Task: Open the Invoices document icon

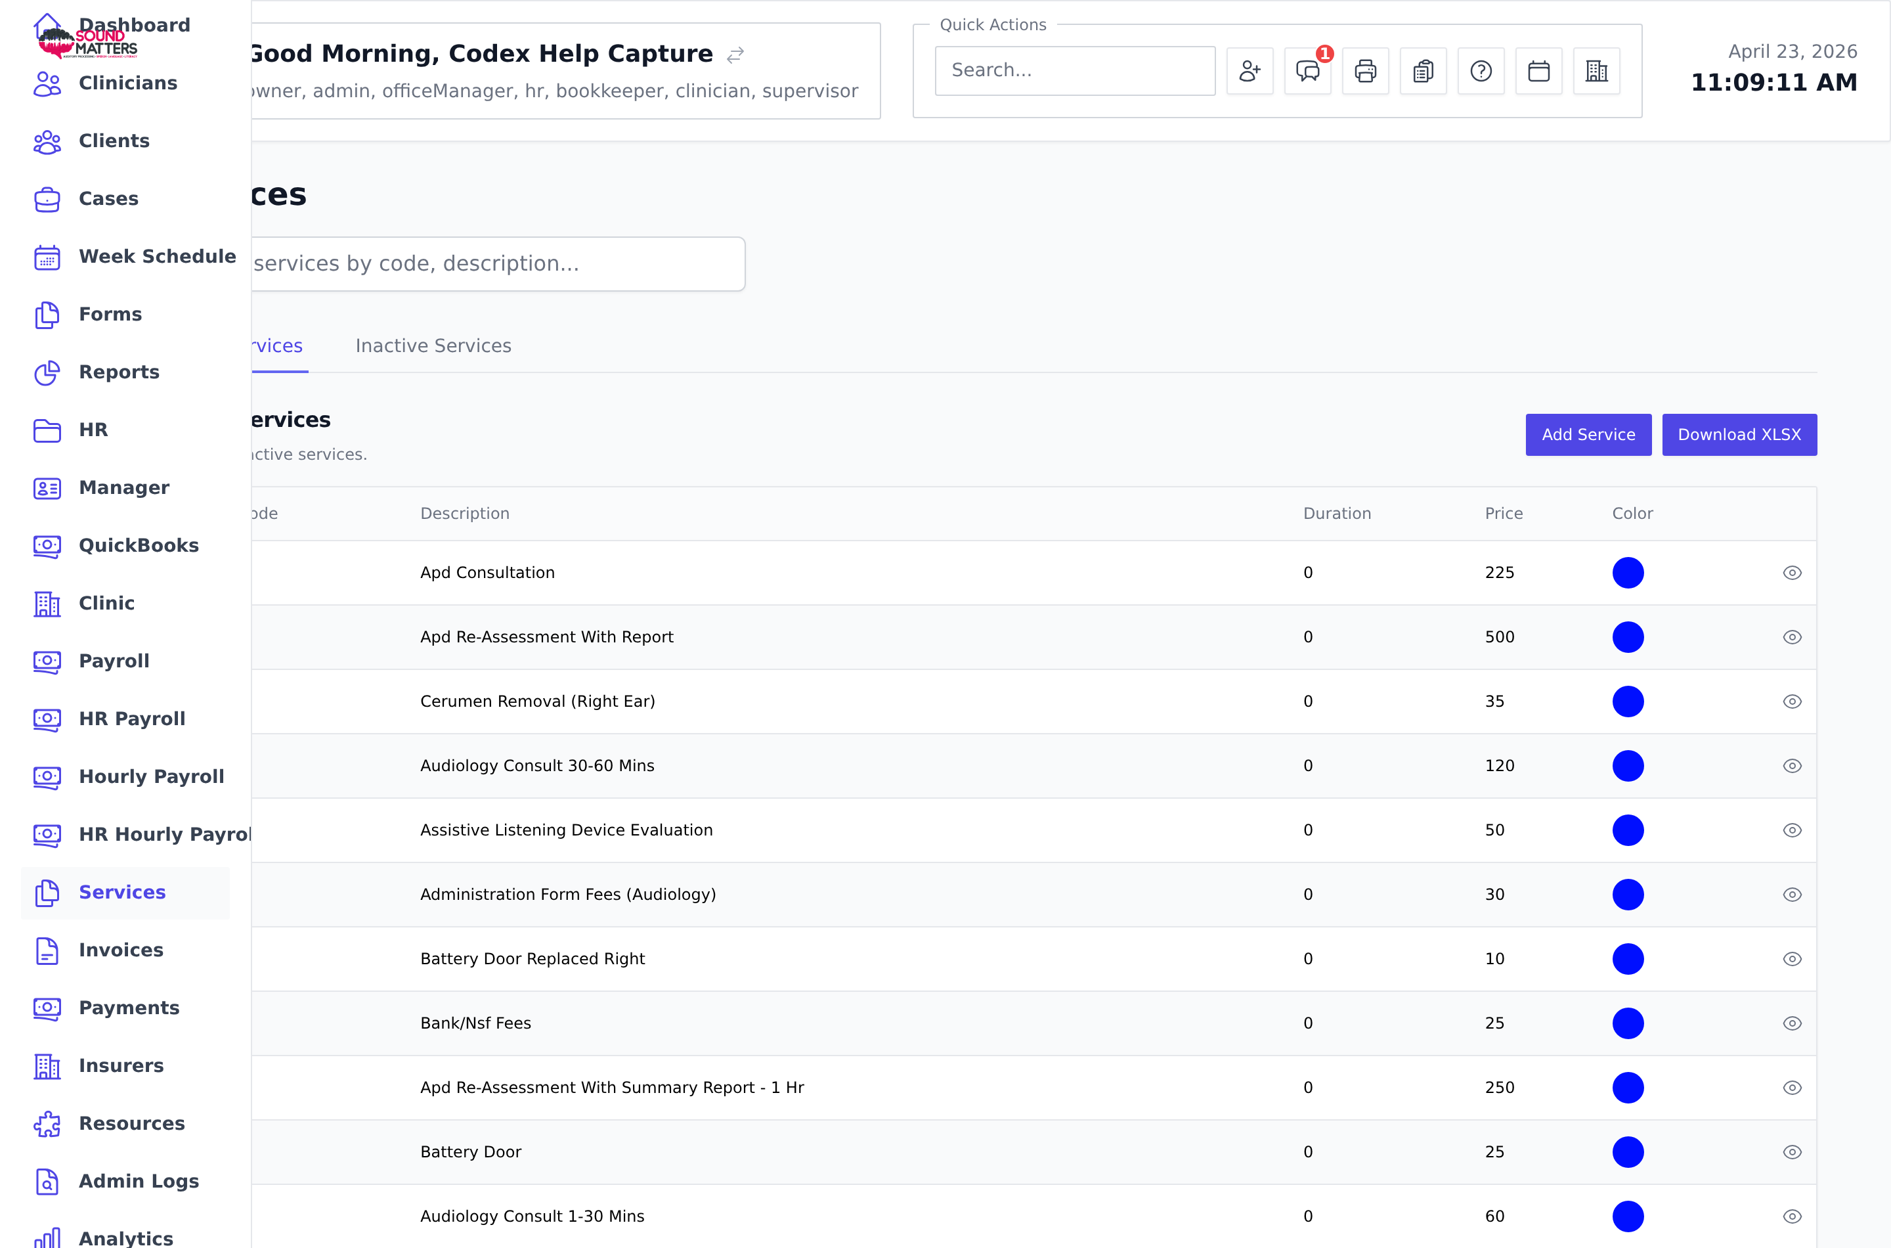Action: (47, 951)
